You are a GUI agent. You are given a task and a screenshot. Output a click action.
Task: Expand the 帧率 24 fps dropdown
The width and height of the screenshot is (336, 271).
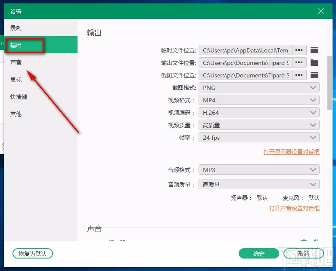coord(259,137)
